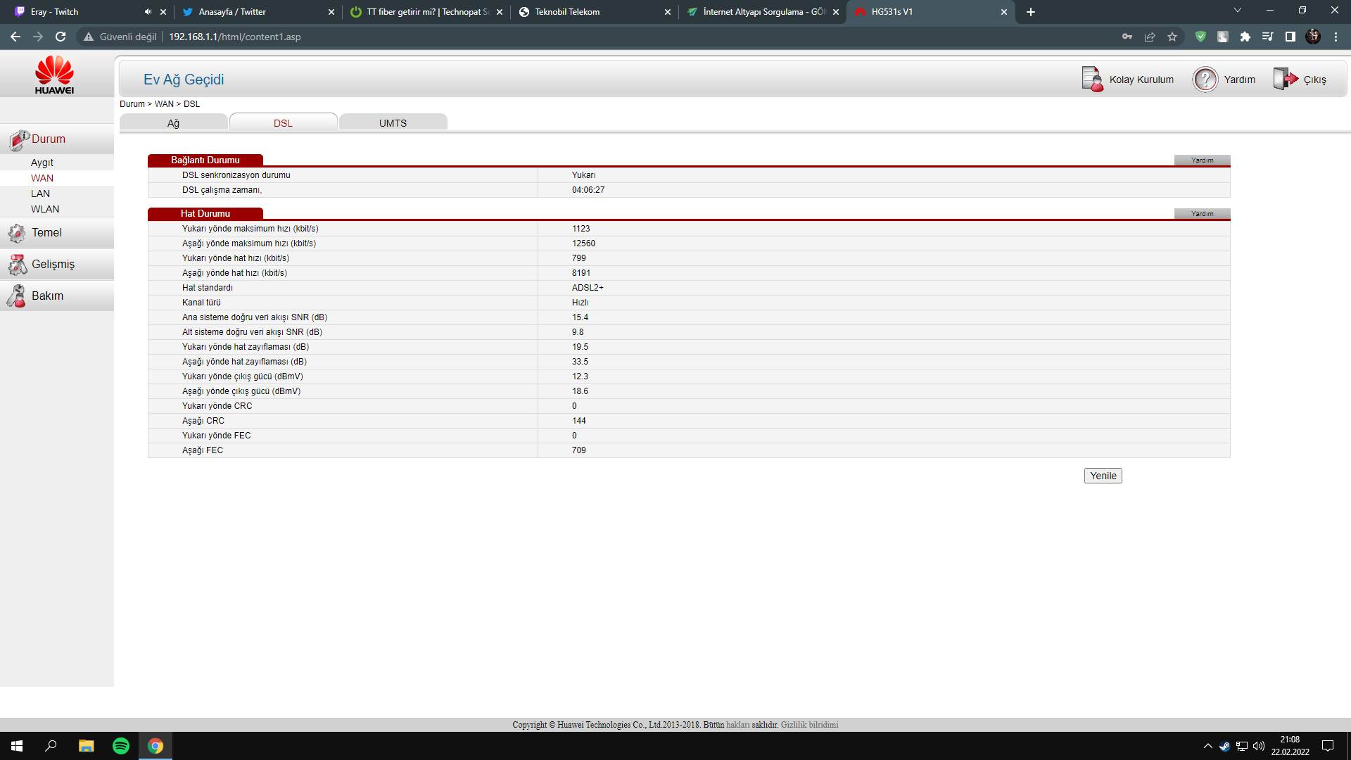Screen dimensions: 1351x760
Task: Click the Bakım maintenance icon in the sidebar
Action: click(17, 296)
